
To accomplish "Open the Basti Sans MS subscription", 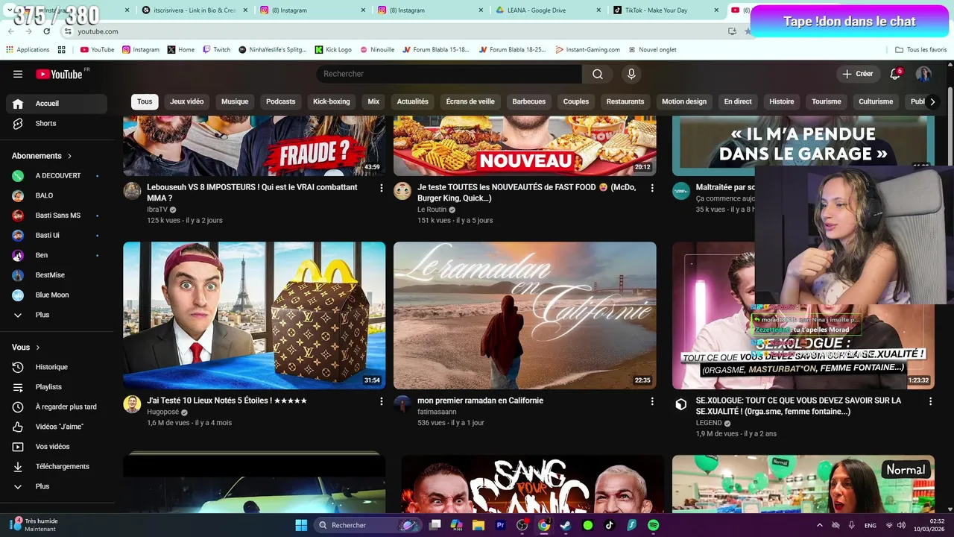I will (57, 216).
